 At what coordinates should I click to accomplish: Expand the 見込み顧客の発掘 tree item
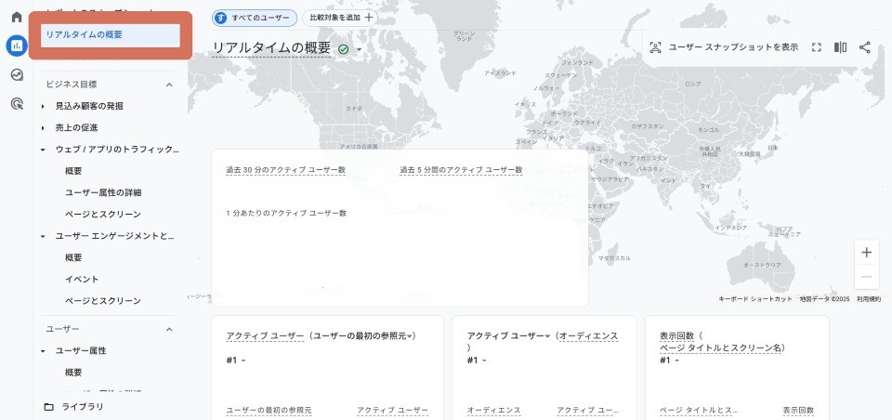point(43,106)
